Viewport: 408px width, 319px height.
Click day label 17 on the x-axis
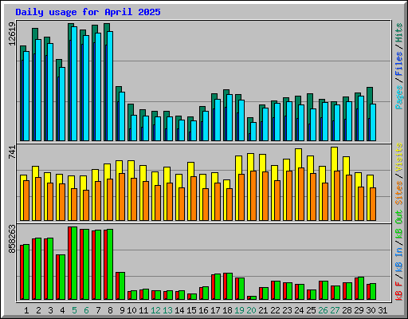coord(215,310)
